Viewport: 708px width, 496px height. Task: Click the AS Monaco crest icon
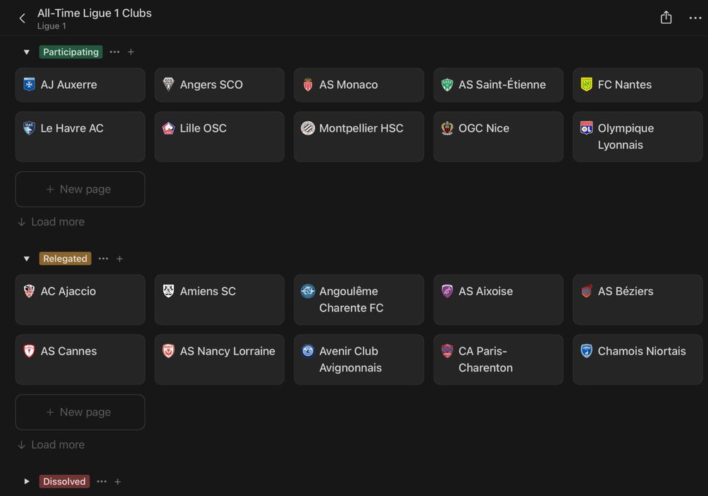click(308, 85)
